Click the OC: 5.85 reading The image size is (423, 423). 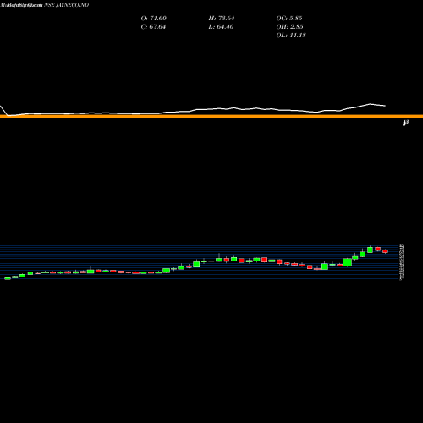point(289,18)
